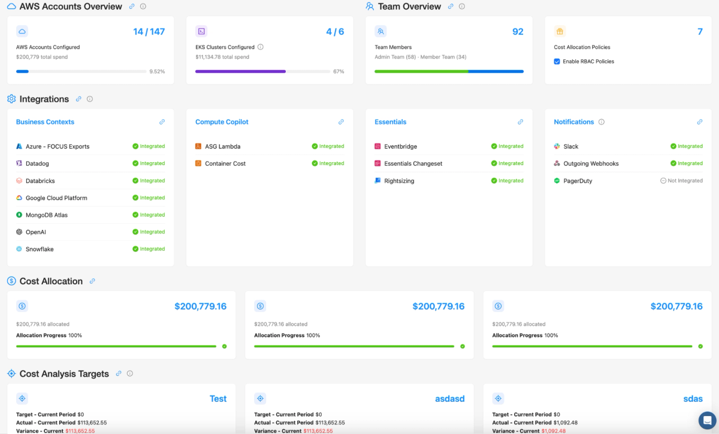Open the chat support bubble icon

click(708, 420)
